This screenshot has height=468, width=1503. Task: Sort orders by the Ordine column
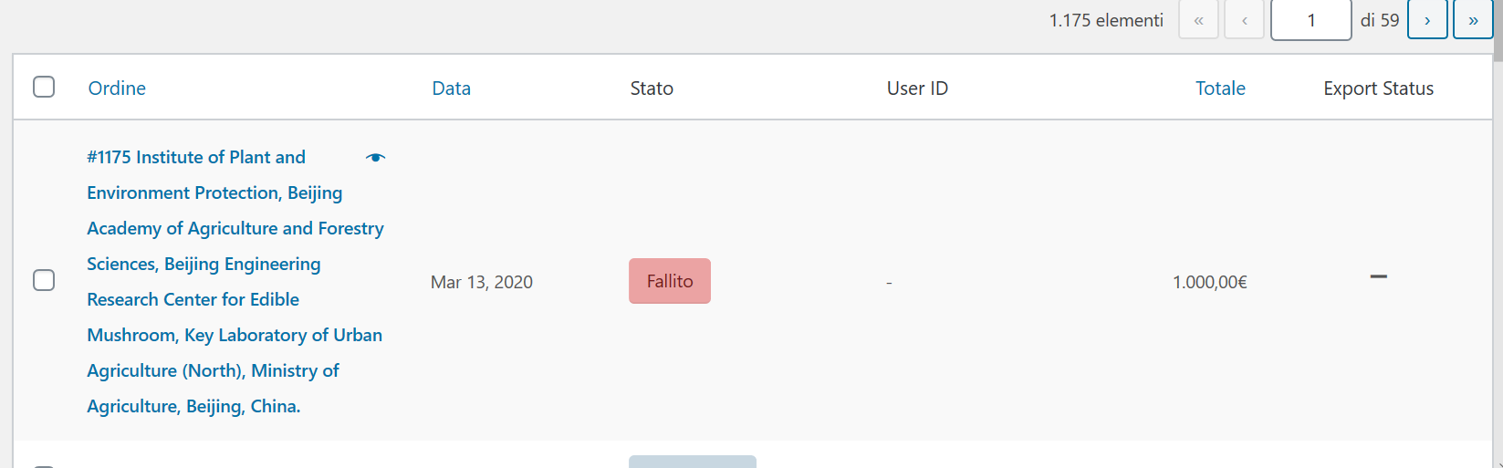coord(117,88)
